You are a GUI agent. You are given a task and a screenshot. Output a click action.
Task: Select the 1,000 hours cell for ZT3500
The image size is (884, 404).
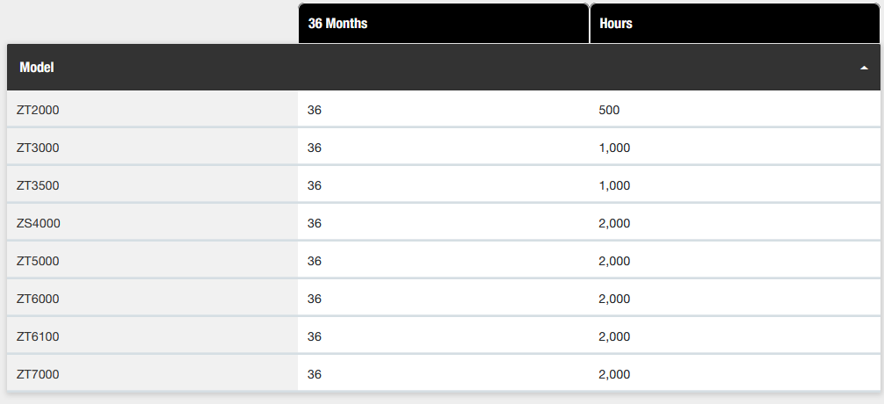(735, 185)
